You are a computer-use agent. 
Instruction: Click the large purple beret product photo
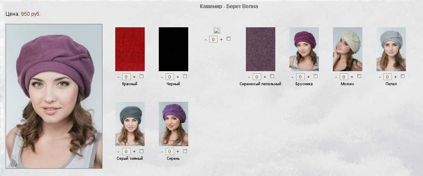(54, 96)
